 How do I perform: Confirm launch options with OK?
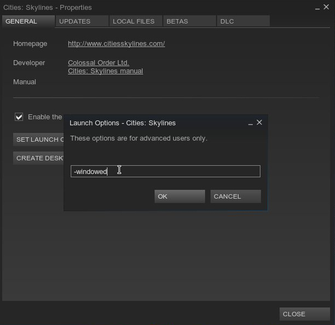pyautogui.click(x=180, y=196)
